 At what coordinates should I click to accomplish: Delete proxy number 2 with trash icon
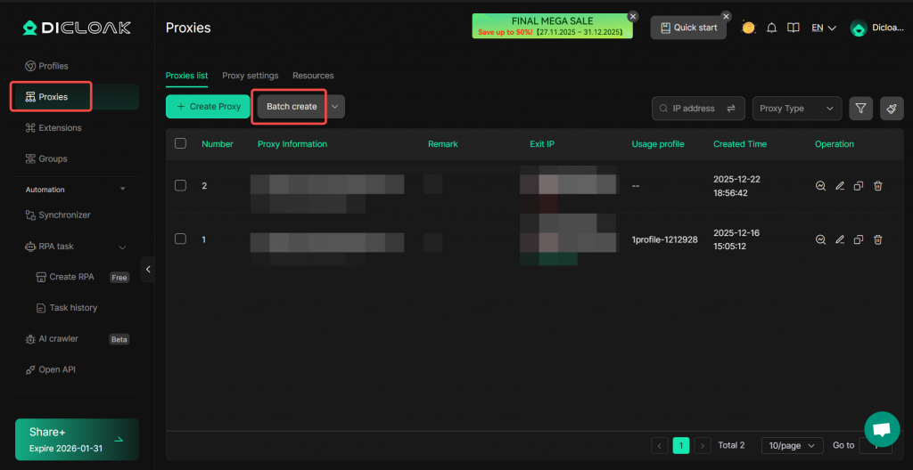(x=877, y=186)
